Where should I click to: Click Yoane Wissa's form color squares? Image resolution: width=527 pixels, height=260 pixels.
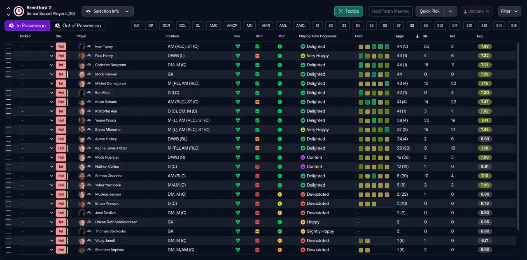point(373,121)
